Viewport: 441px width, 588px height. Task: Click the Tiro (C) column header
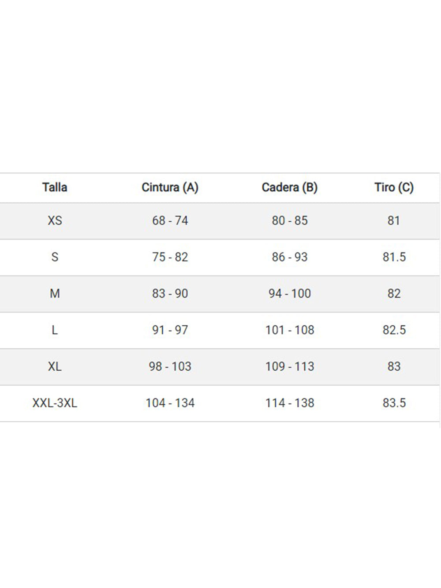(x=394, y=187)
